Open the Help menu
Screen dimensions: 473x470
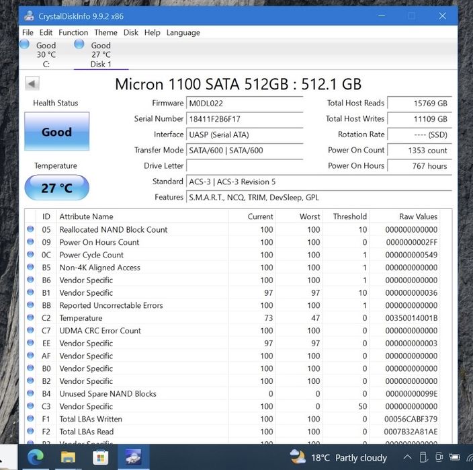(153, 32)
